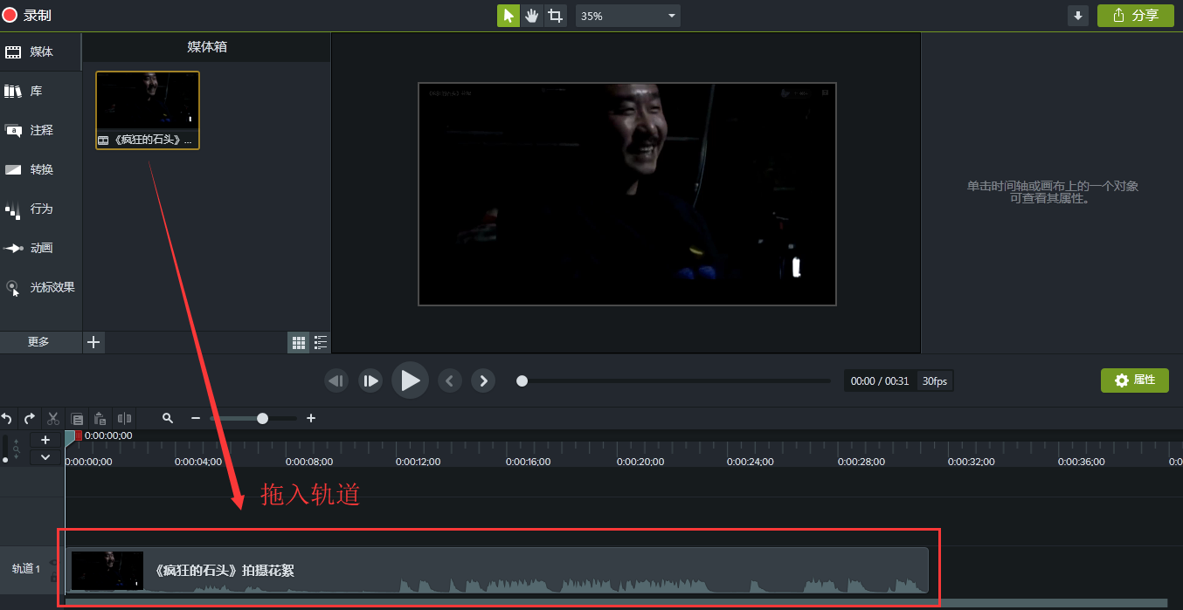Select the crop tool in canvas toolbar

click(x=555, y=16)
